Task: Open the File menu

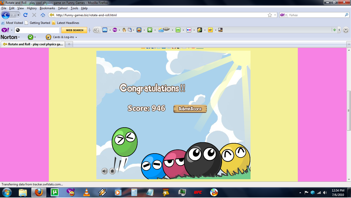Action: click(4, 8)
